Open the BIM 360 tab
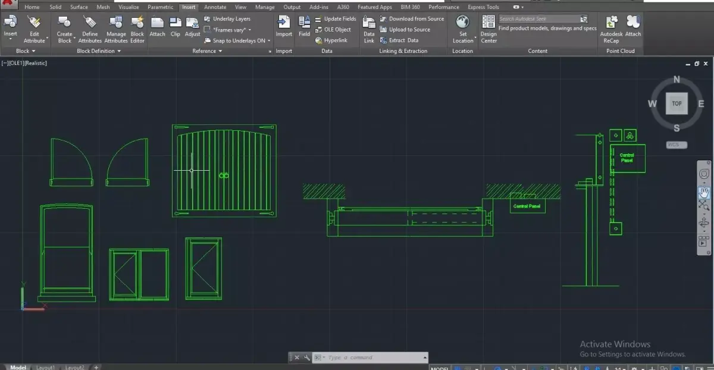 click(x=410, y=7)
